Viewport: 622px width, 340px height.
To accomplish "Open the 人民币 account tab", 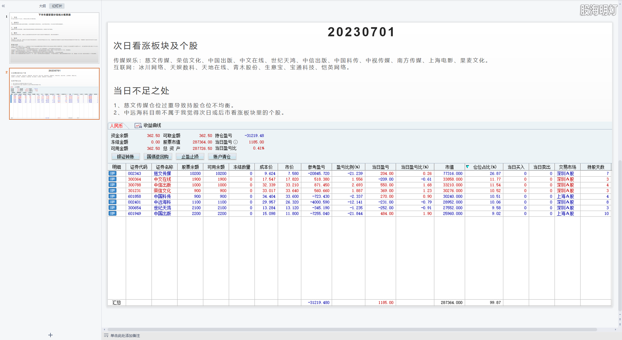I will click(x=116, y=126).
